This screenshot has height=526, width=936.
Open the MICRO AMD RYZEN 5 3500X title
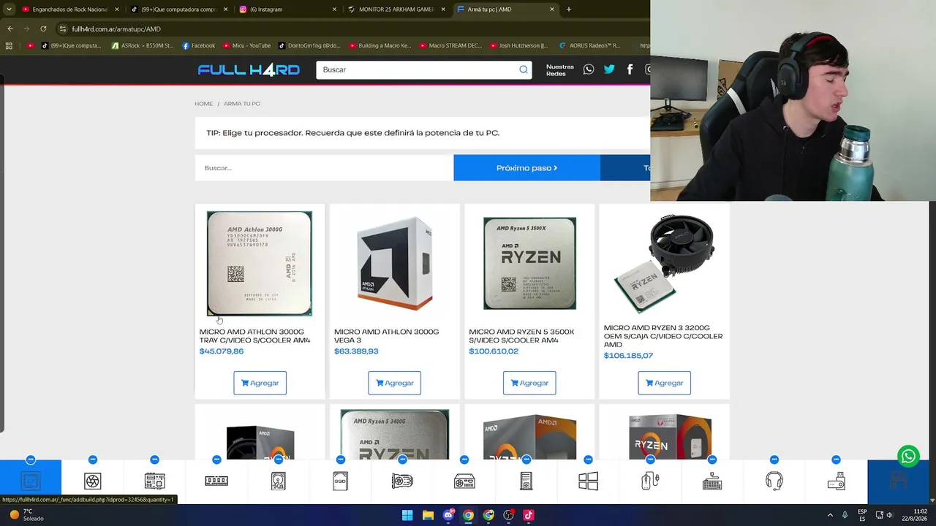tap(521, 336)
